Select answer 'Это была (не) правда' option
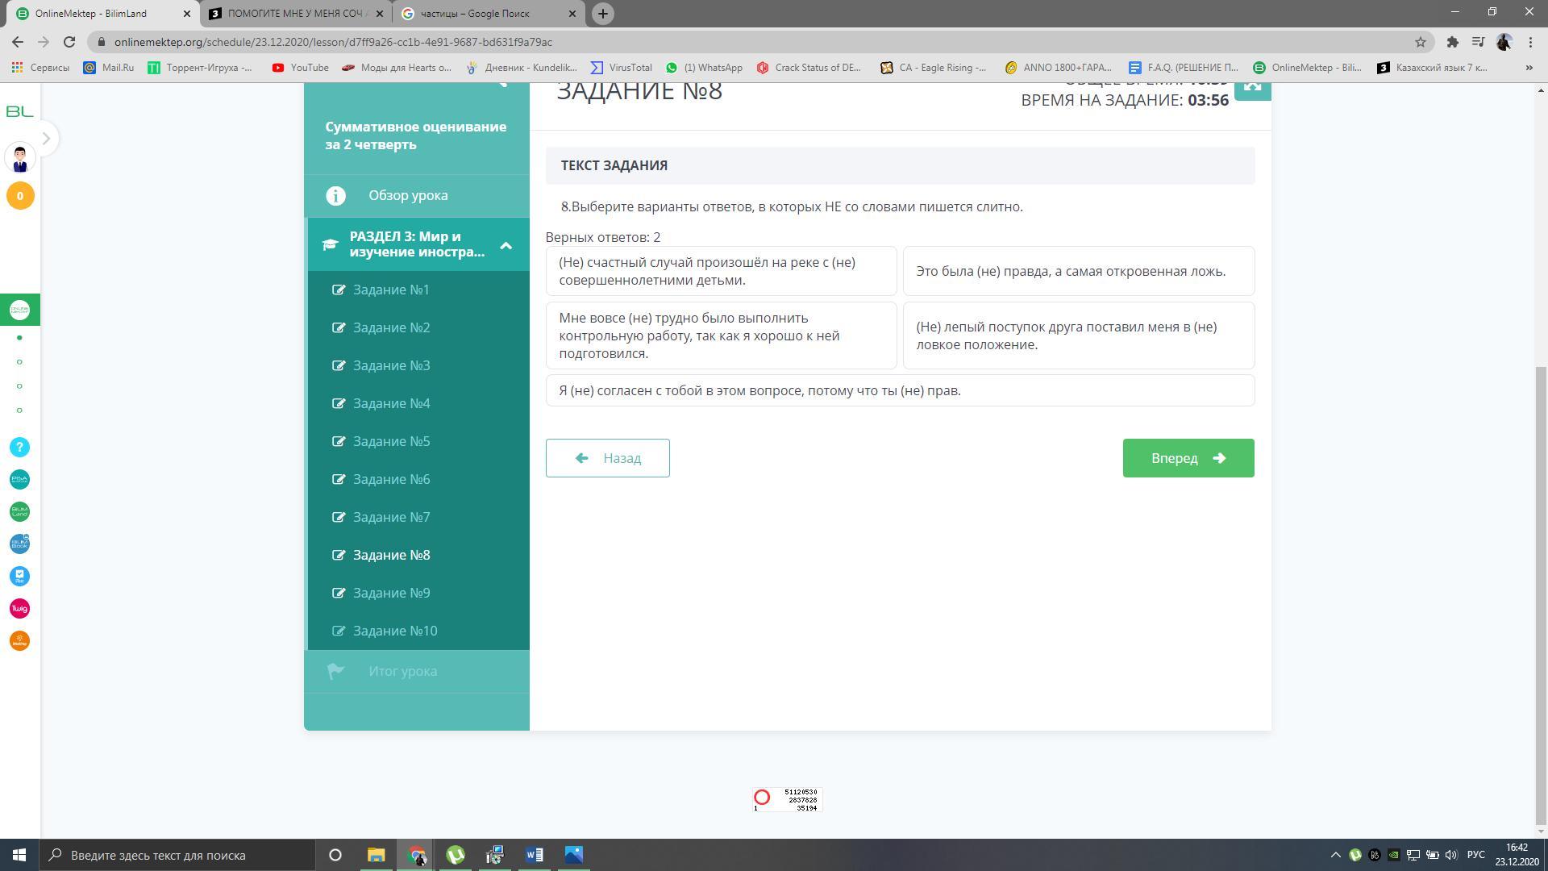 coord(1078,271)
